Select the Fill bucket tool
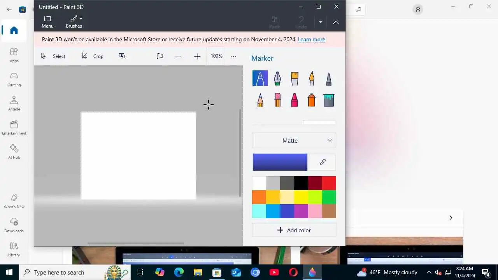This screenshot has width=498, height=280. (329, 100)
